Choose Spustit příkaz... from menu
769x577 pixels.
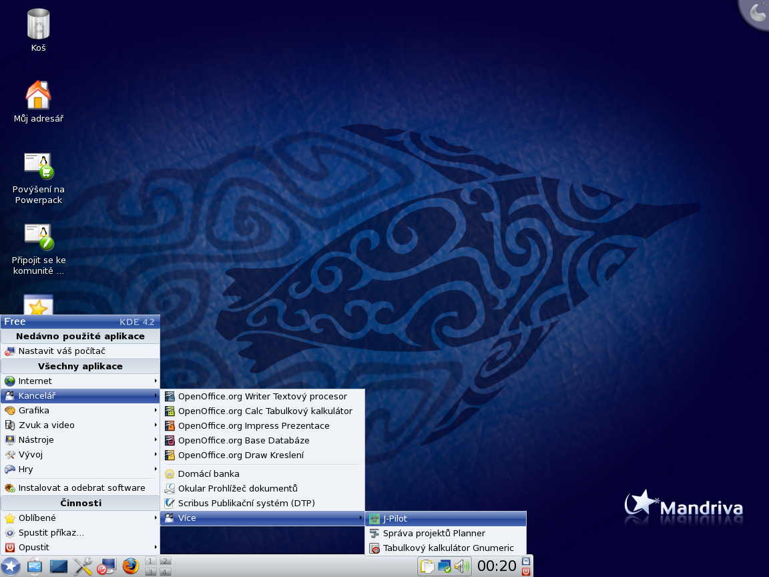coord(80,532)
